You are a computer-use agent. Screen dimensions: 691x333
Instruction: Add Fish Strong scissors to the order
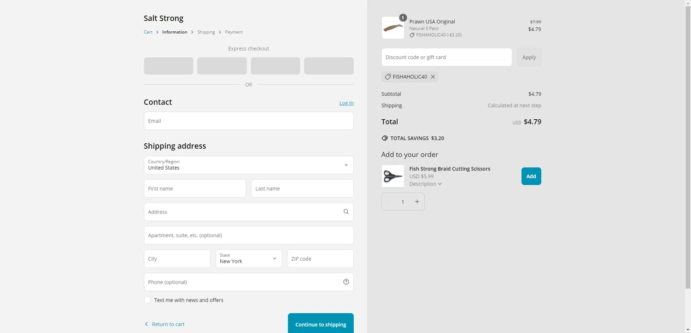click(531, 176)
